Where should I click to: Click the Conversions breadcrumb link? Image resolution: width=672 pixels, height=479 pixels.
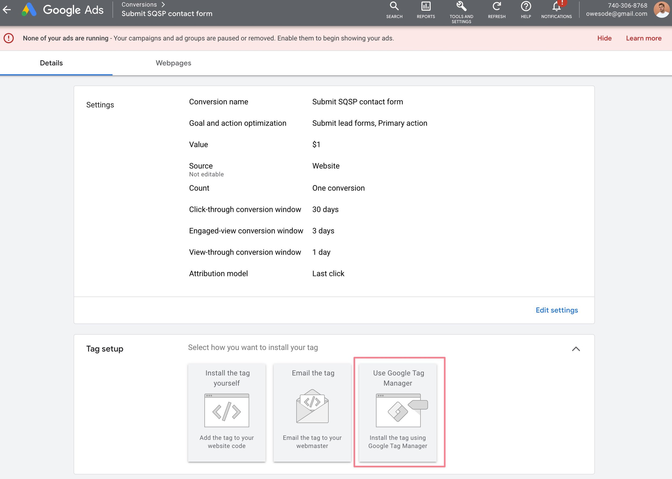click(x=139, y=5)
